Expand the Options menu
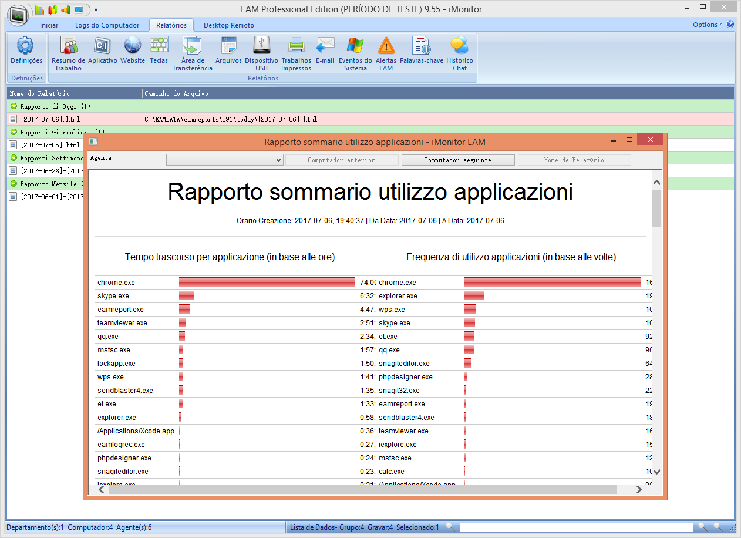Viewport: 741px width, 538px height. tap(708, 25)
